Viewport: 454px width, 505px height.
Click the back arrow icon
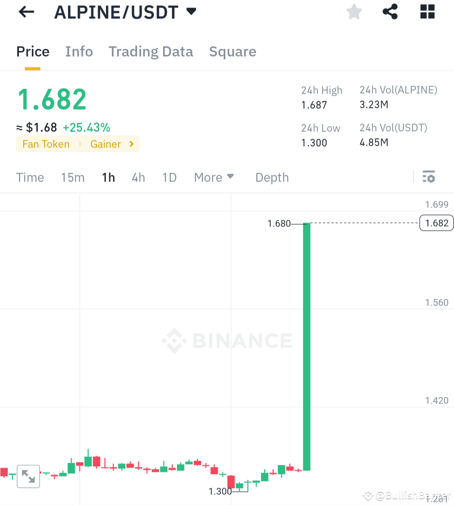tap(26, 12)
